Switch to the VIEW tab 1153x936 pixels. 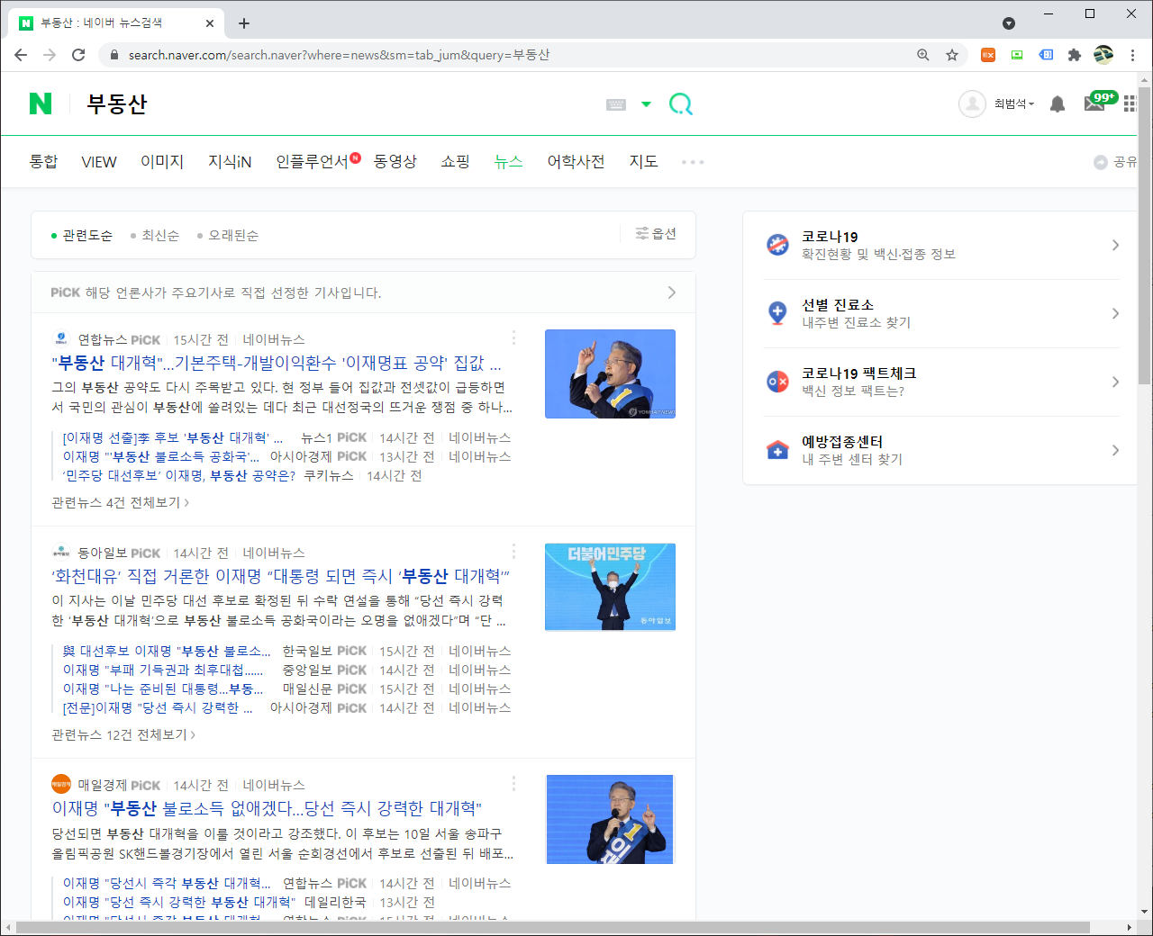[99, 162]
